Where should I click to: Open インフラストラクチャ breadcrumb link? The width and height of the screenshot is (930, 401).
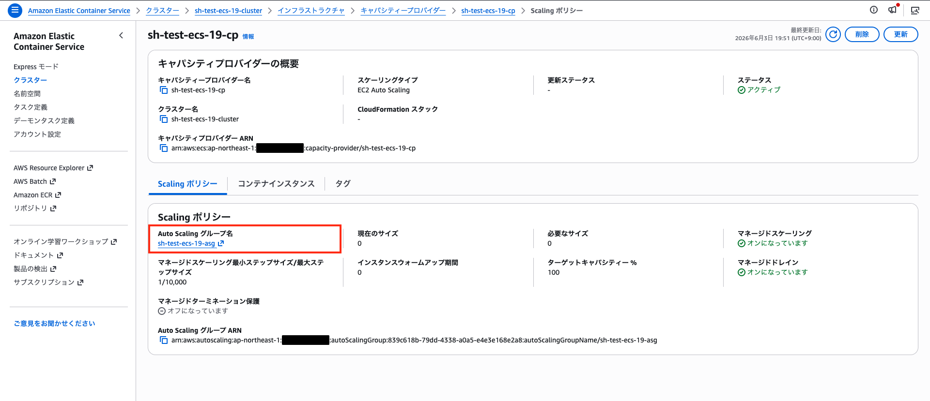pyautogui.click(x=311, y=11)
